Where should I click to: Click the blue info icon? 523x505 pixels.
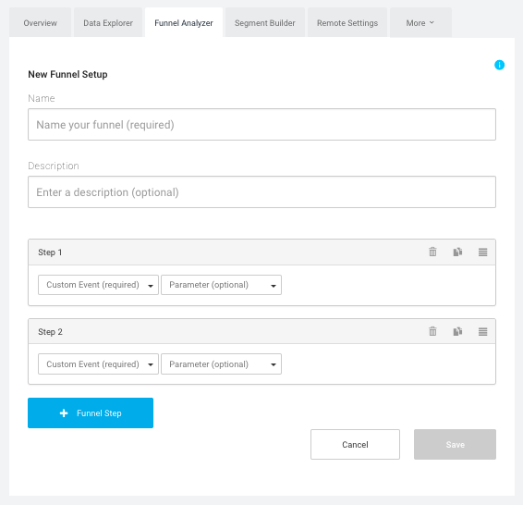tap(499, 65)
